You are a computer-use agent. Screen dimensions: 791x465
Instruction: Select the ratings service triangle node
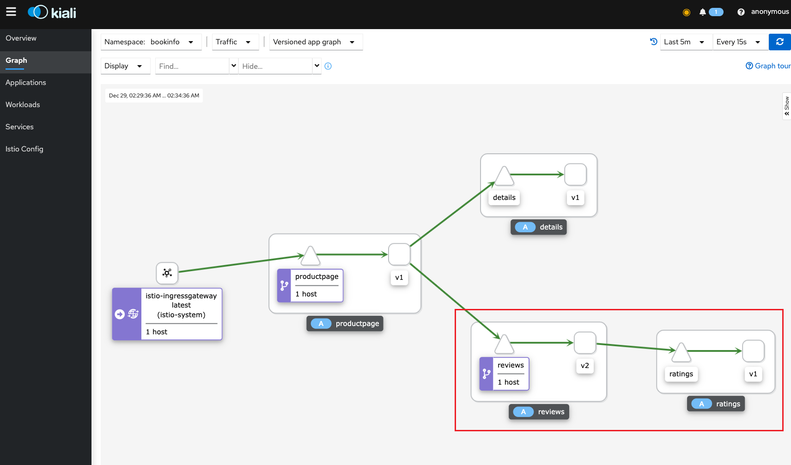click(x=681, y=353)
